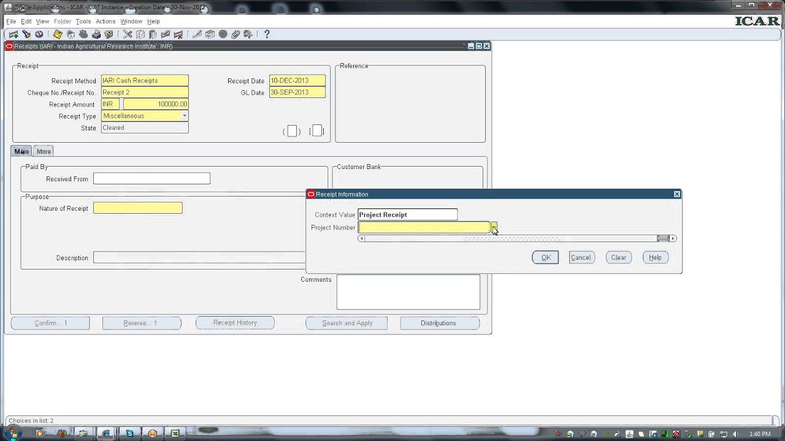Click the Project Number input field

point(424,227)
